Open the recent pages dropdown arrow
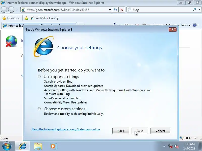This screenshot has height=151, width=202. (17, 10)
